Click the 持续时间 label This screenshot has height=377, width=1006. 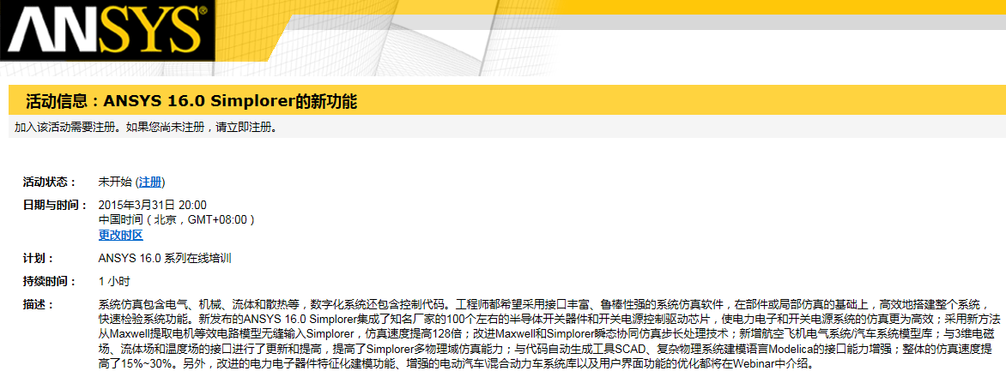point(50,281)
